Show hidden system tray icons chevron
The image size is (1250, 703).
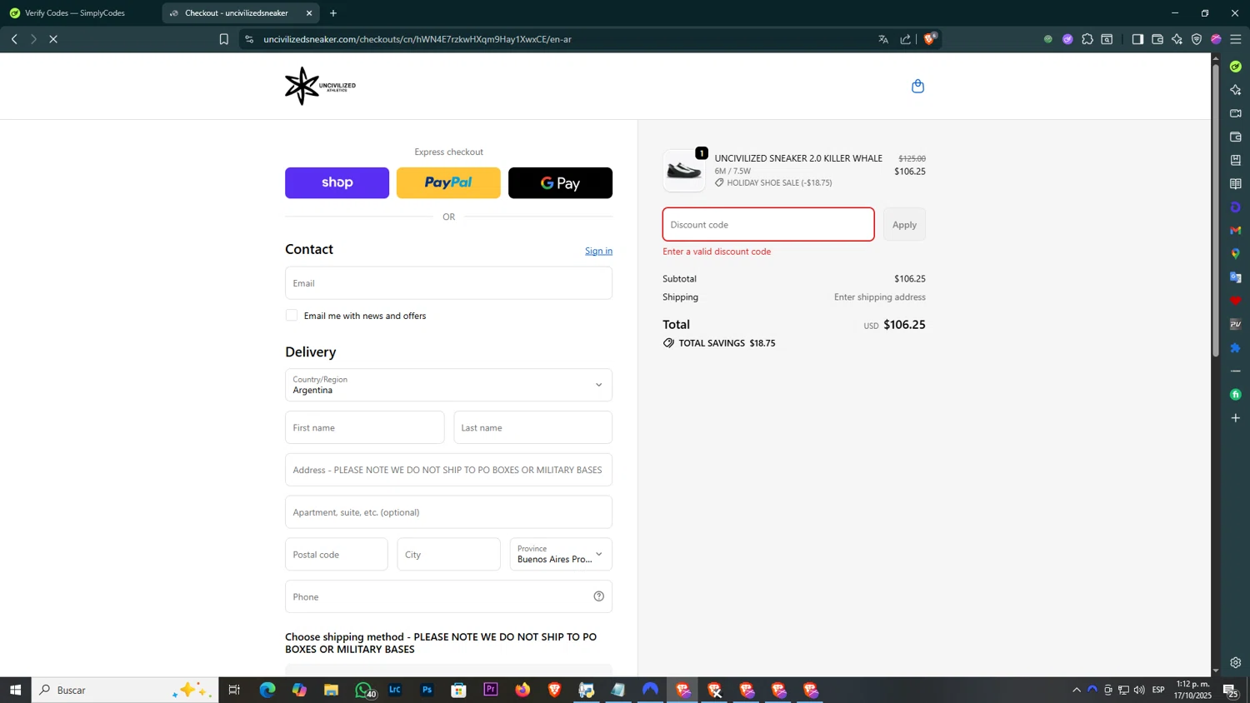1076,690
